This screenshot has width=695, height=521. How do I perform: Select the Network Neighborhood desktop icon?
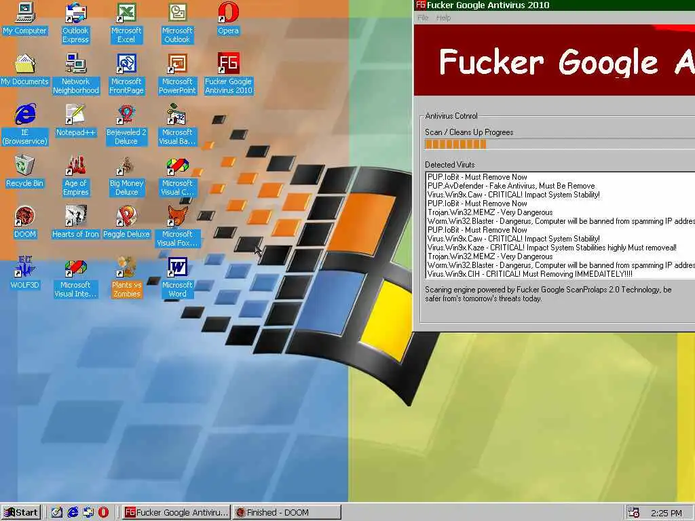pos(76,74)
